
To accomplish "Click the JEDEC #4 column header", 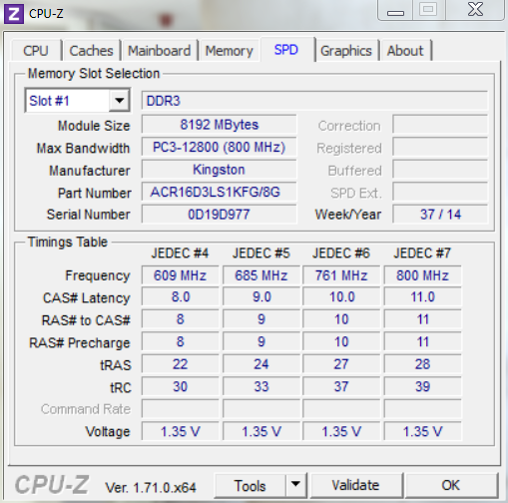I will click(x=180, y=253).
